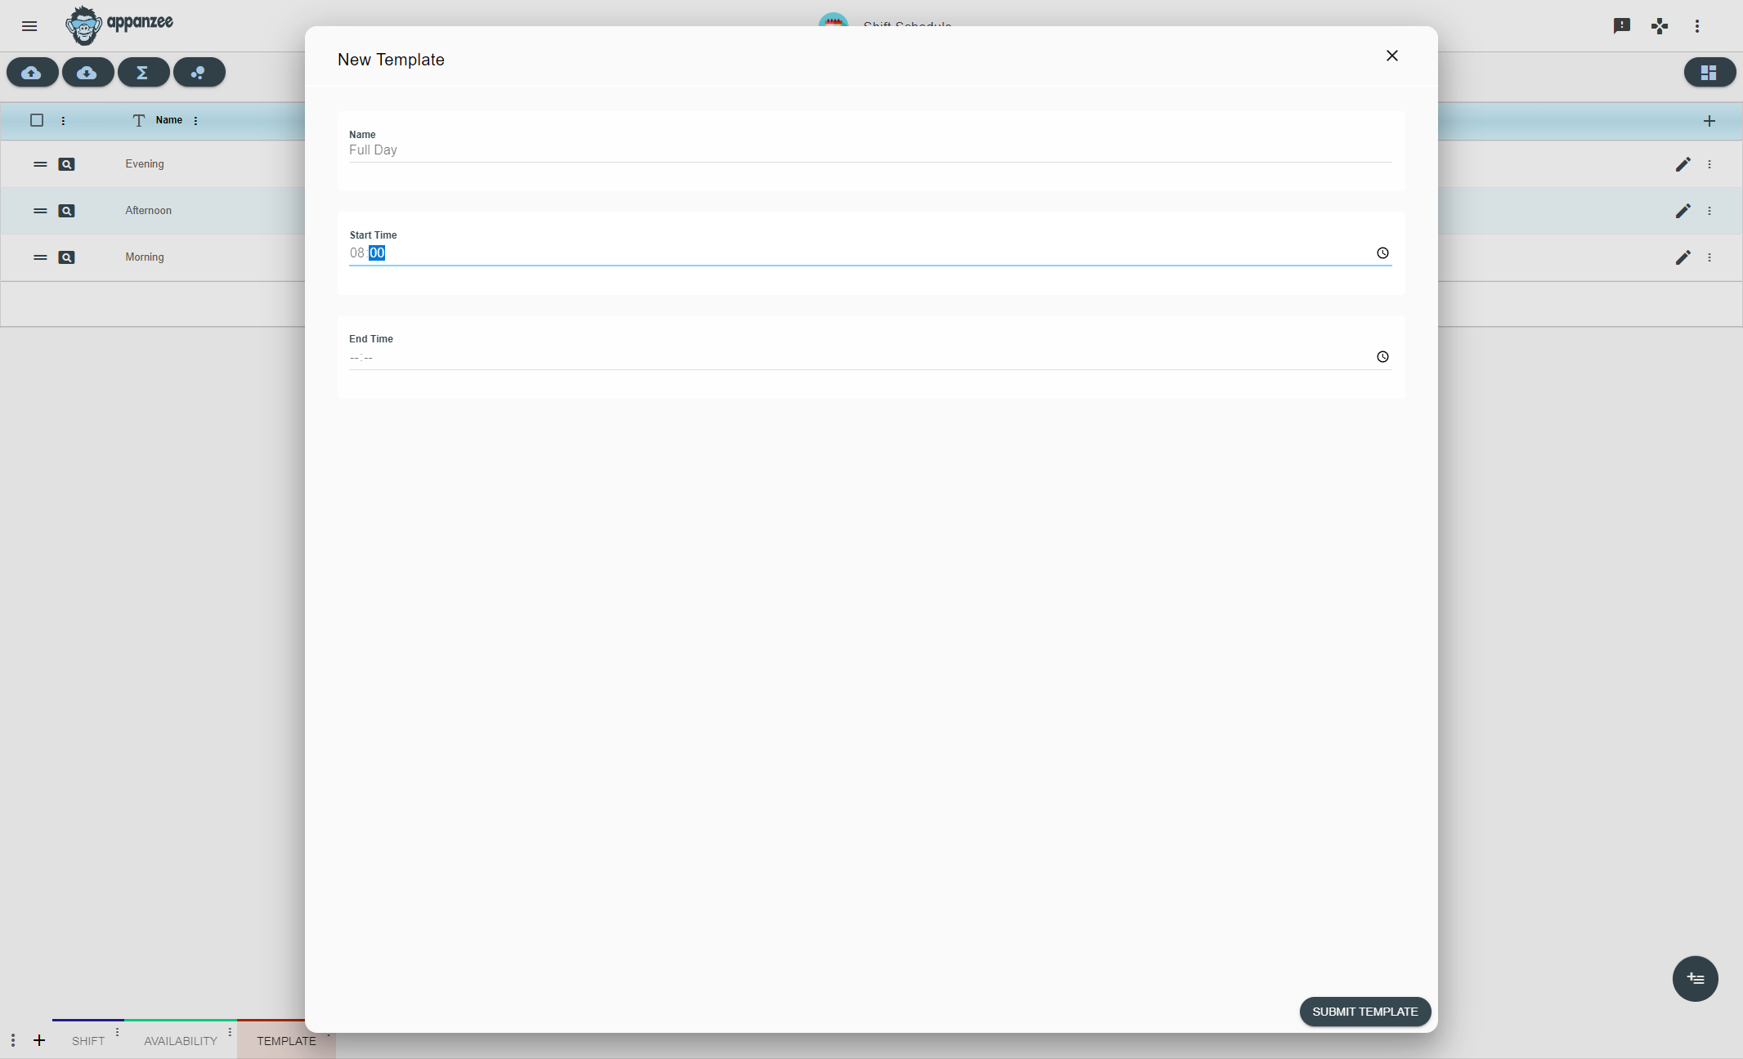Open record view for Morning row
Viewport: 1743px width, 1059px height.
click(67, 257)
